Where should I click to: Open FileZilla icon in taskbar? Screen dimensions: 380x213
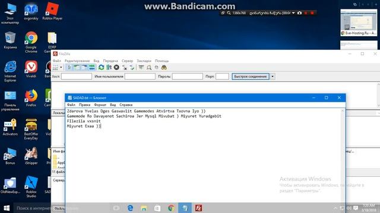tap(198, 208)
